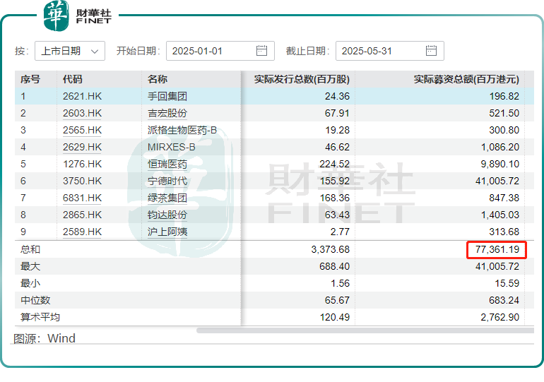
Task: Sort by 实际募资总额(百万港元) header
Action: click(466, 79)
